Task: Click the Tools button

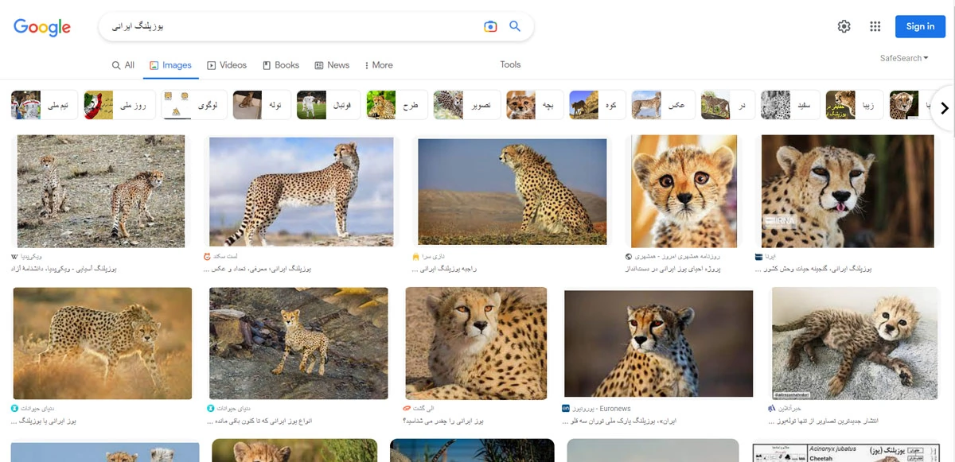Action: 510,64
